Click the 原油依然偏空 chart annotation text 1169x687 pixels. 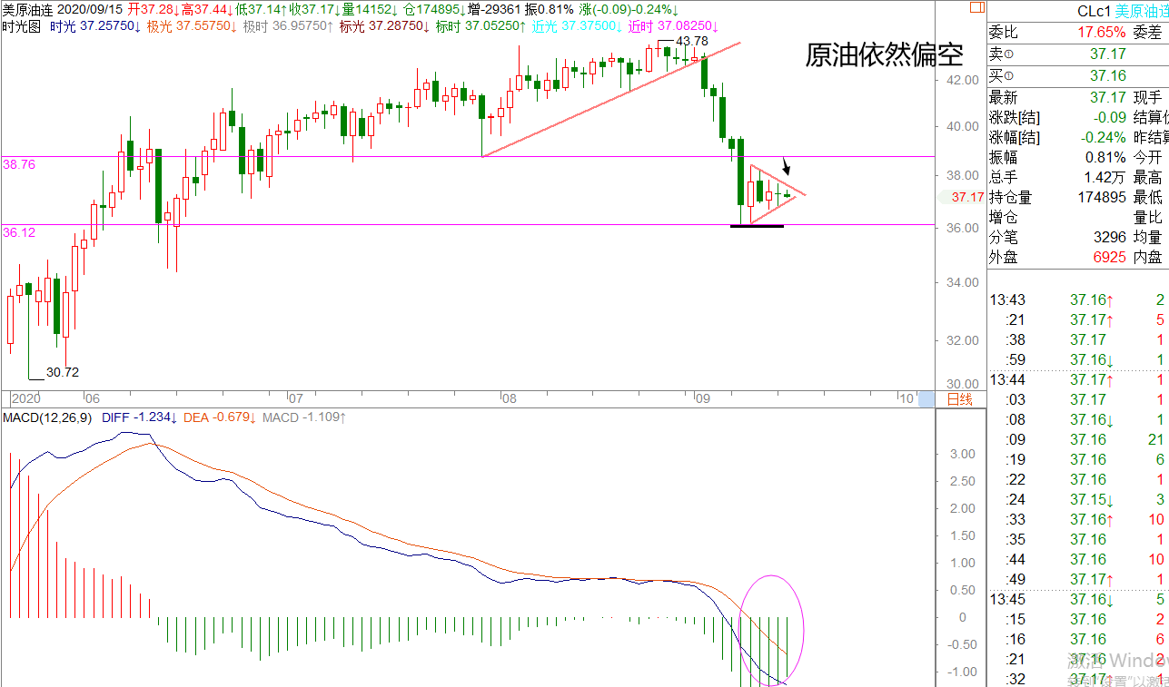coord(884,55)
